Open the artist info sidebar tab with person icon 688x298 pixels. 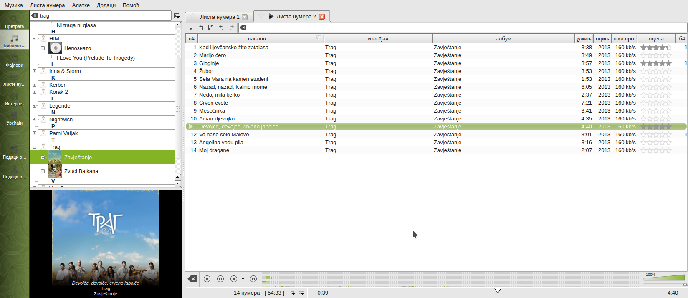click(15, 172)
